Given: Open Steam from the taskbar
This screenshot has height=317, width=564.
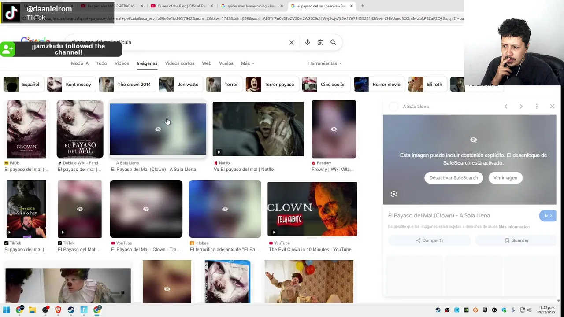Looking at the screenshot, I should click(x=71, y=310).
